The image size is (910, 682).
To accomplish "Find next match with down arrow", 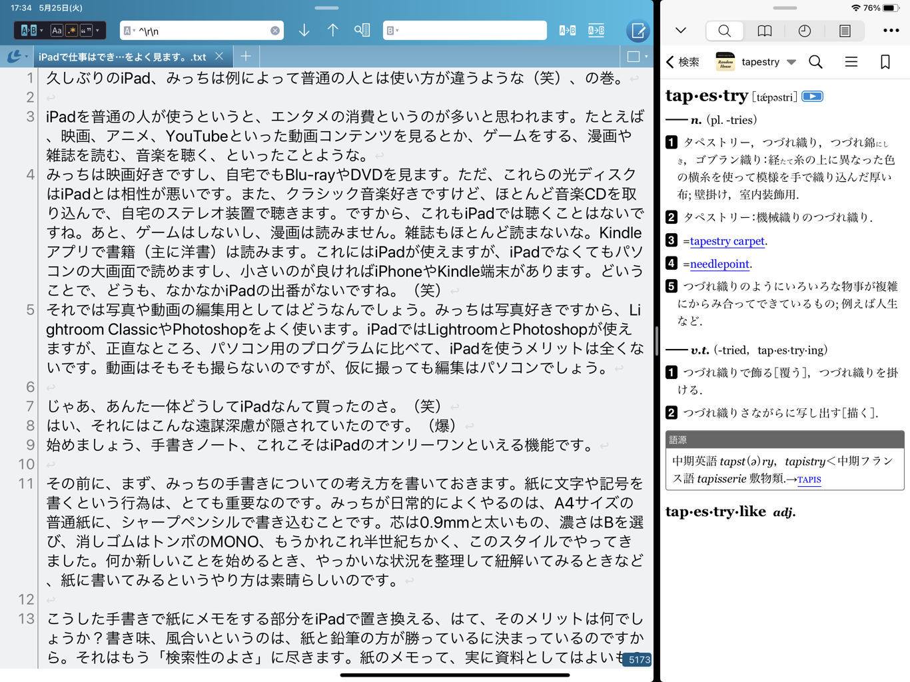I will pos(304,31).
